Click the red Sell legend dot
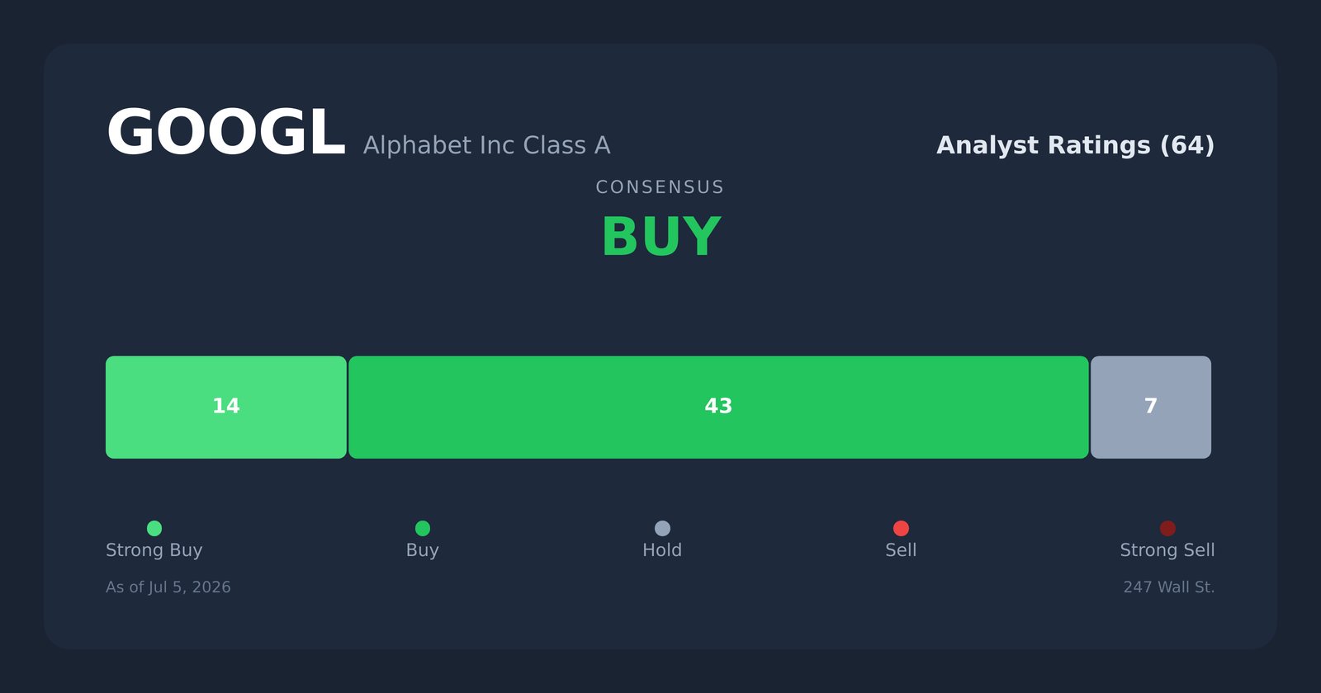 point(901,528)
